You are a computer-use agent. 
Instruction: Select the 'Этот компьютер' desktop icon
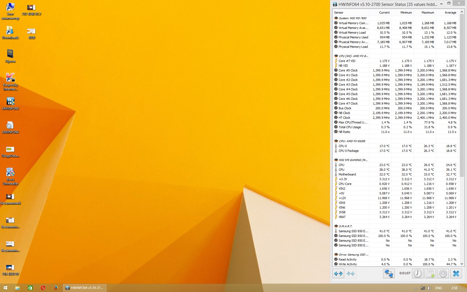(10, 11)
